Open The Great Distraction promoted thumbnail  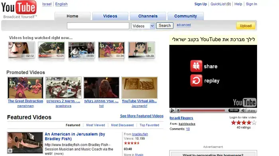[26, 88]
